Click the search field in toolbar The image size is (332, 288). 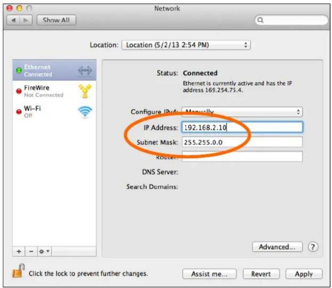click(291, 20)
